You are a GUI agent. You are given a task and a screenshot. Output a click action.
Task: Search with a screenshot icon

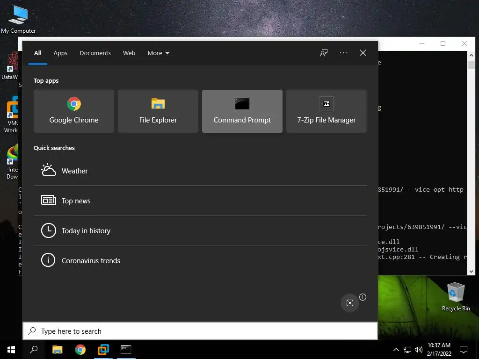pos(350,302)
